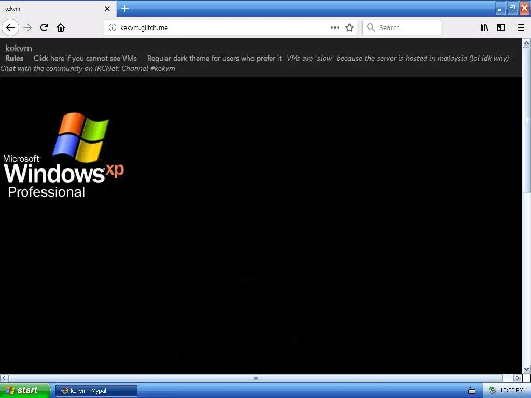Open a new tab with plus button
The image size is (531, 398).
point(125,8)
